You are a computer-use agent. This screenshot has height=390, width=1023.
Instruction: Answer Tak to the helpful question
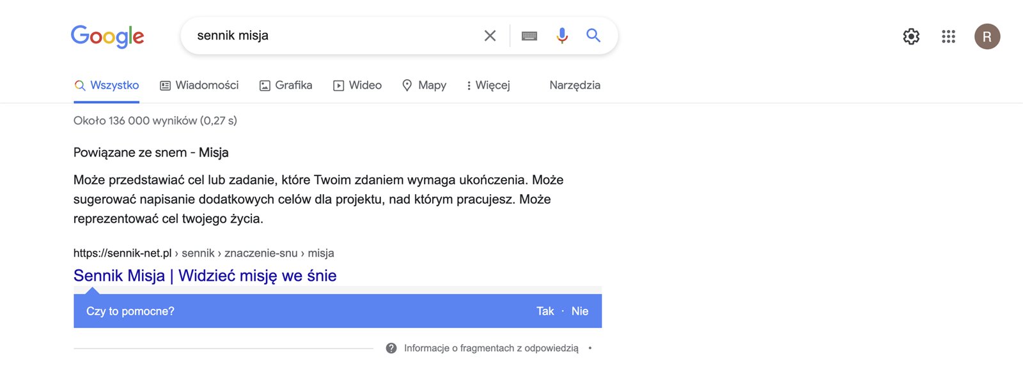545,311
